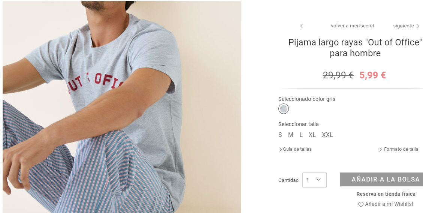The width and height of the screenshot is (423, 213).
Task: Click Añadir a la bolsa button
Action: 381,180
